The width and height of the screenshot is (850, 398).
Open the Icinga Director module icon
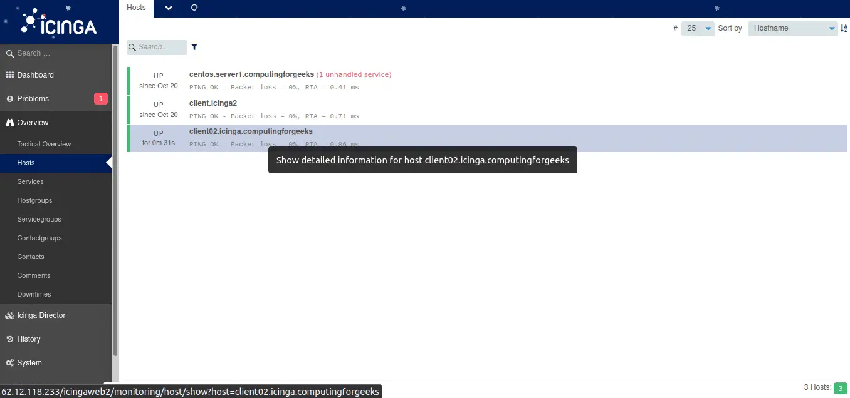pos(9,315)
